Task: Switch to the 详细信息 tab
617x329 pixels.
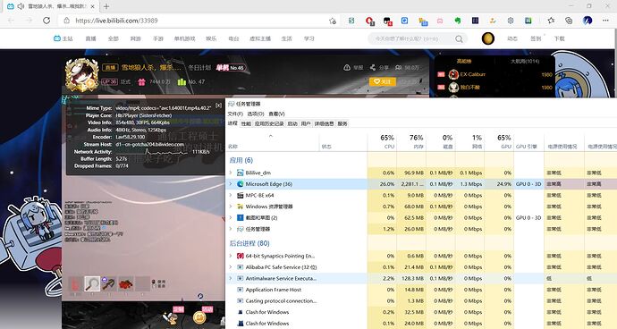Action: point(324,123)
